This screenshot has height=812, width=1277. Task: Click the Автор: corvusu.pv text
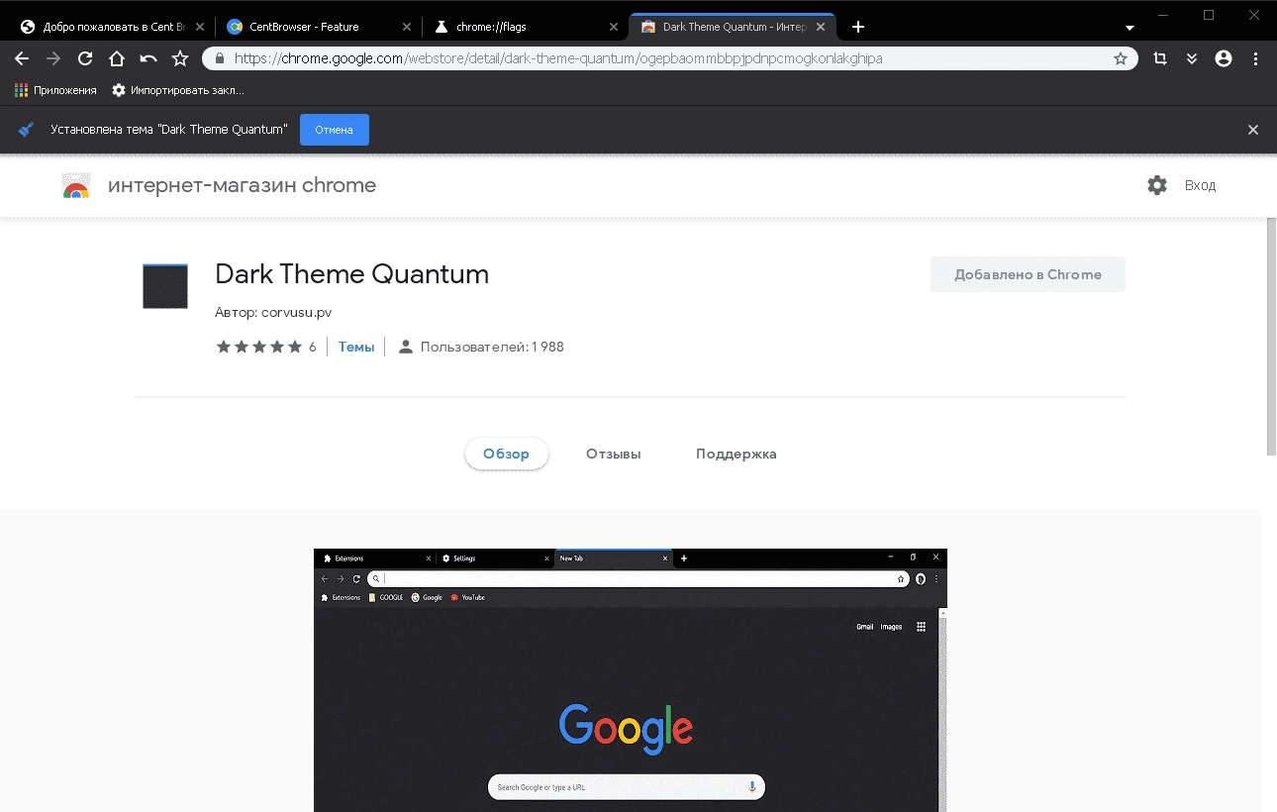273,312
